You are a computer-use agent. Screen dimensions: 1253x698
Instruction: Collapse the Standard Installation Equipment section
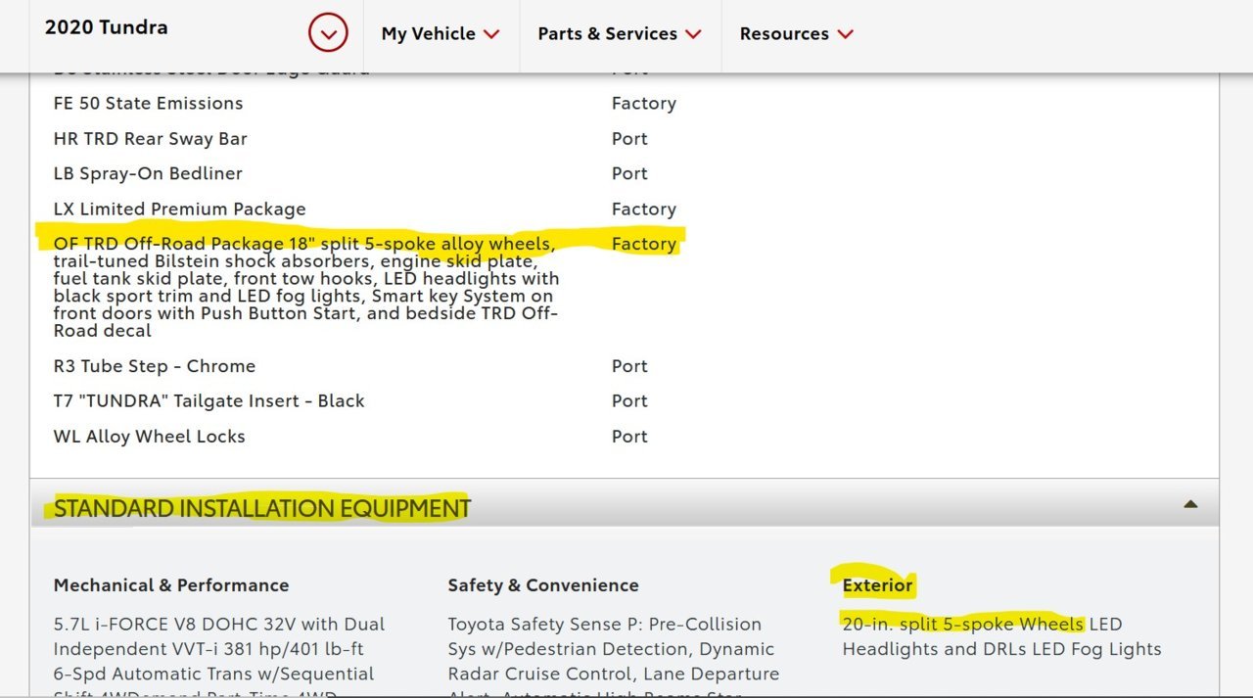point(1190,504)
